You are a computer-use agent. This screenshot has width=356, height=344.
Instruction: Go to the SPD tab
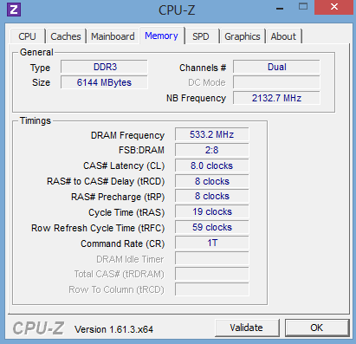pyautogui.click(x=201, y=36)
